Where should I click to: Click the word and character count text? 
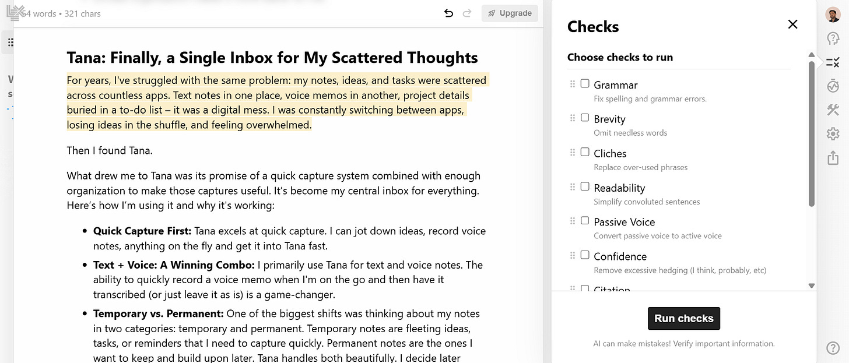61,13
